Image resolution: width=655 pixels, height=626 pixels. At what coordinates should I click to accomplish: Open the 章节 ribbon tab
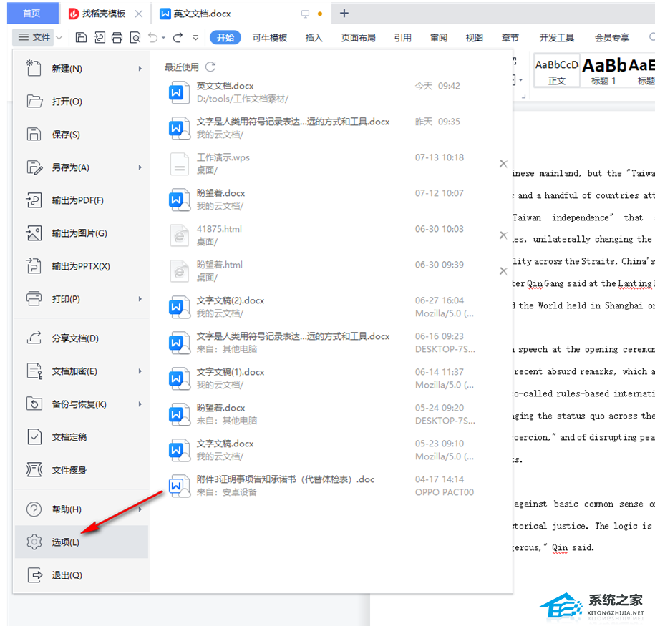pyautogui.click(x=510, y=38)
